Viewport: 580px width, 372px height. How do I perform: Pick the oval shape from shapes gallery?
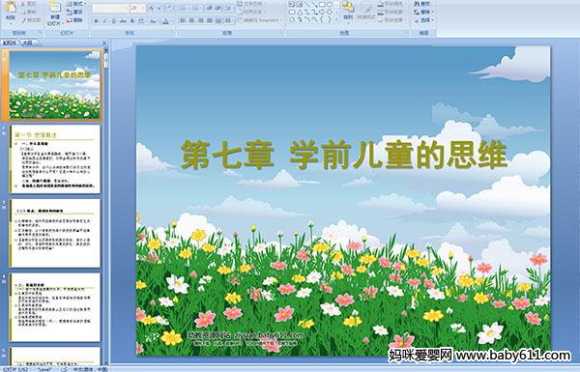click(x=330, y=4)
